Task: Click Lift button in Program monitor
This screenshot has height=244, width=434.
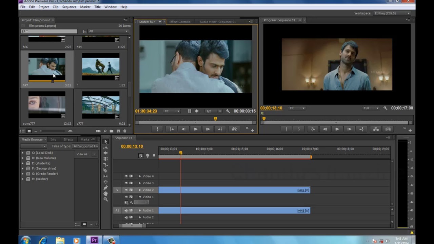Action: coord(376,129)
